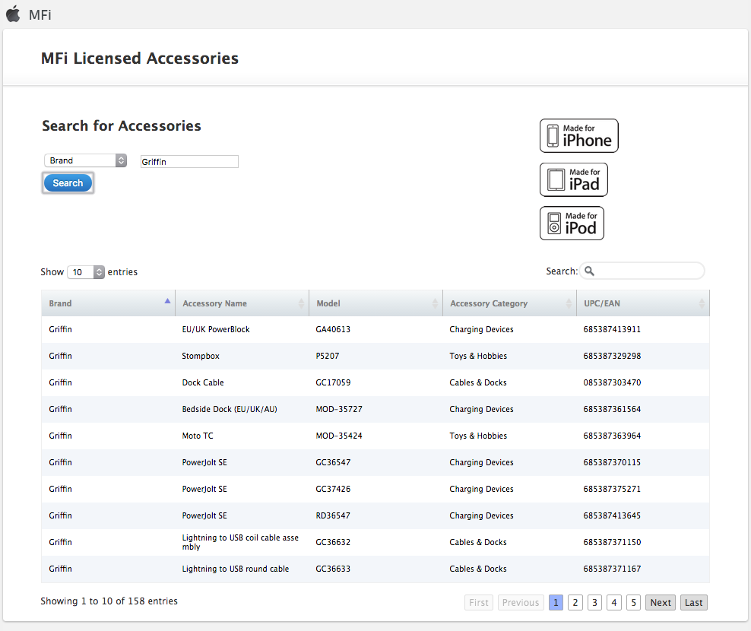
Task: Focus the table filter Search box
Action: [x=642, y=271]
